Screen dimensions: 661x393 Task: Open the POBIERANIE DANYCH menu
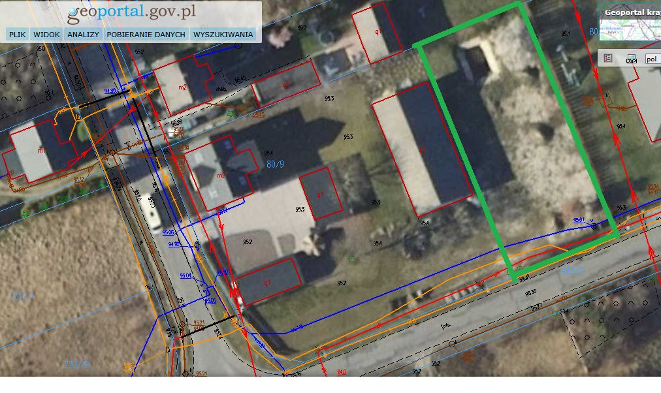(x=146, y=35)
